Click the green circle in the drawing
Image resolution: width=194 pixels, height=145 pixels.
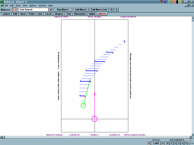tap(83, 106)
